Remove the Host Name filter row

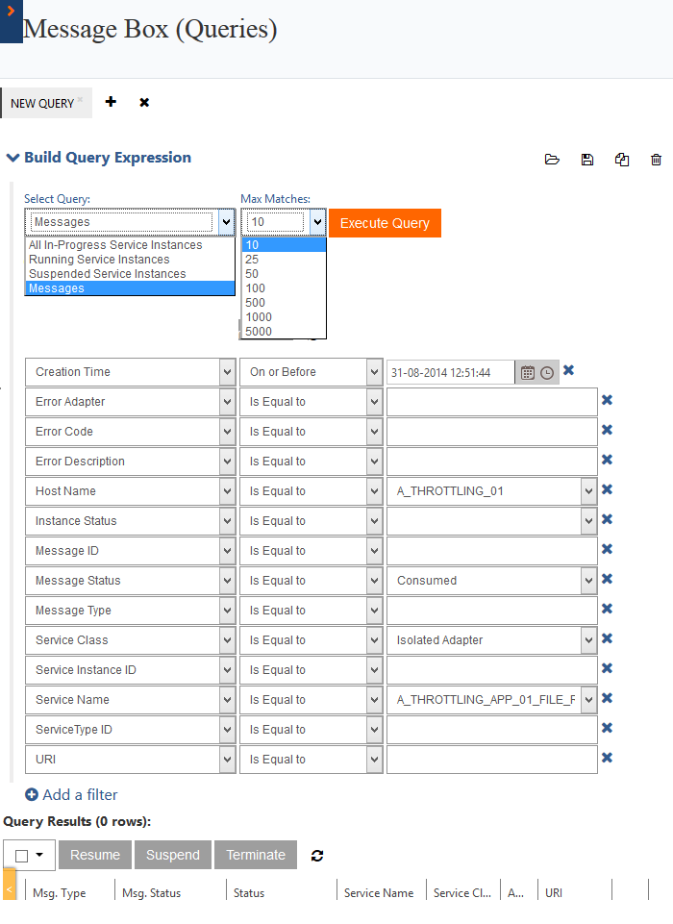click(x=607, y=490)
